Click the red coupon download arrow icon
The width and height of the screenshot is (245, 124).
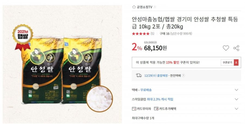[x=236, y=62]
